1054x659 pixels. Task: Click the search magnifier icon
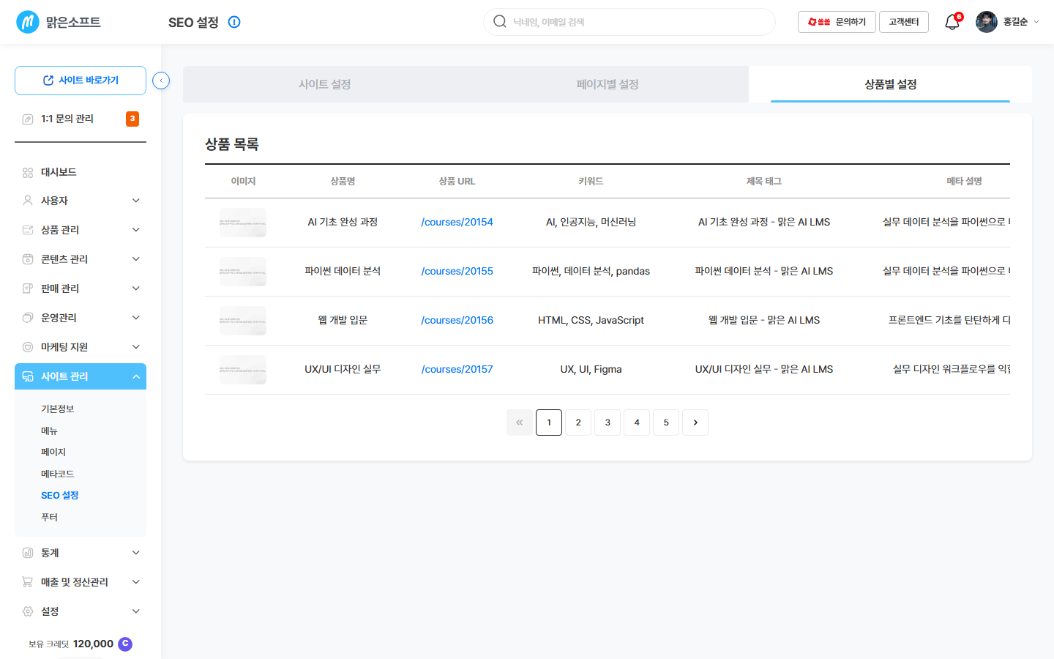click(500, 21)
